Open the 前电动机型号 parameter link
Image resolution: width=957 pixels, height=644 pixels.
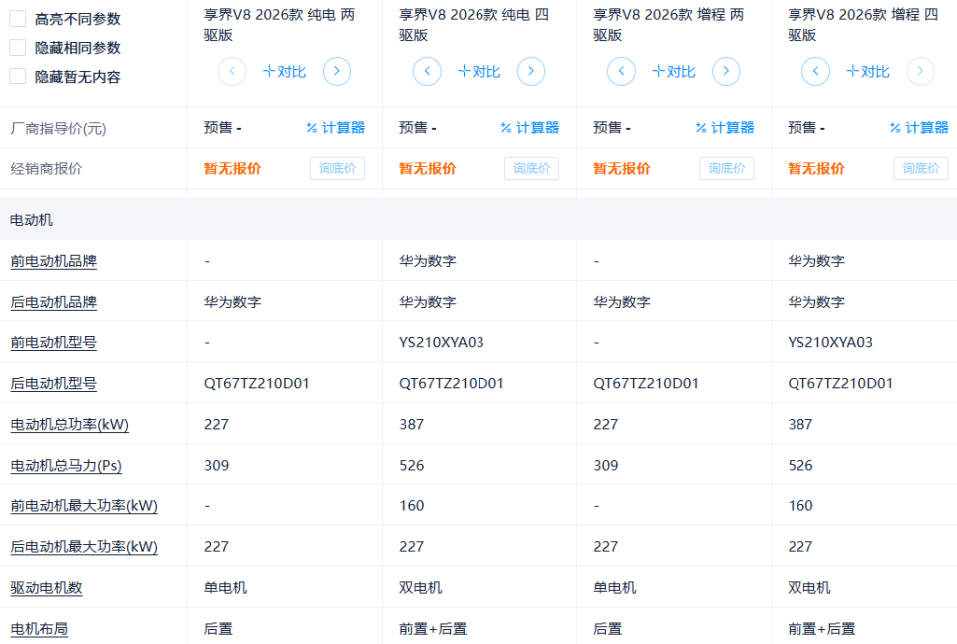pyautogui.click(x=54, y=343)
